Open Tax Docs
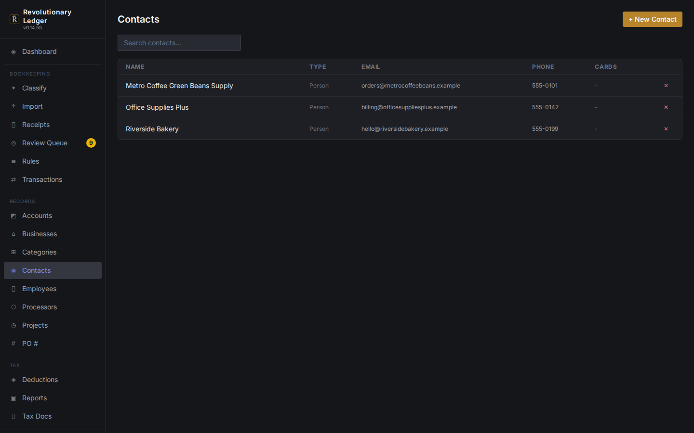This screenshot has height=433, width=694. coord(53,417)
